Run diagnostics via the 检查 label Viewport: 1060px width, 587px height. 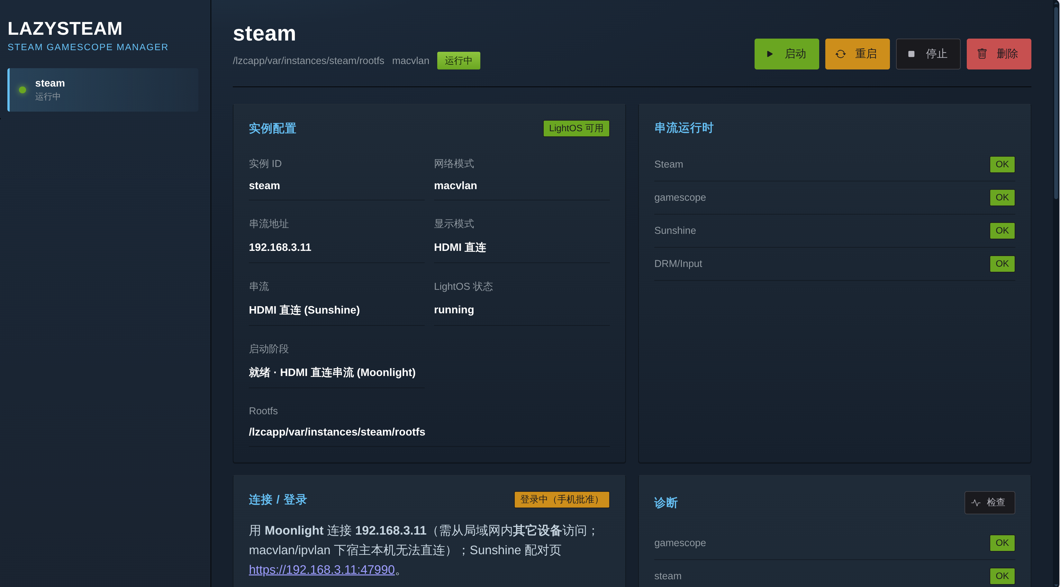point(996,502)
